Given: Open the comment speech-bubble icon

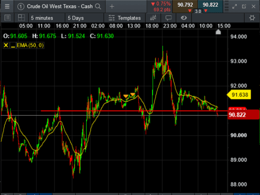Looking at the screenshot, I should pos(168,18).
